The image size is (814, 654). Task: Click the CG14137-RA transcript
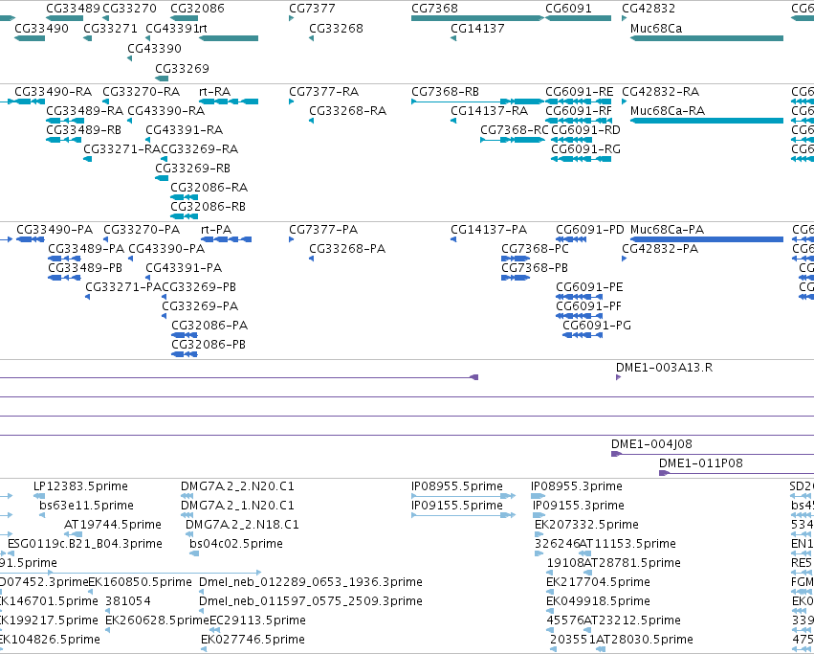453,121
